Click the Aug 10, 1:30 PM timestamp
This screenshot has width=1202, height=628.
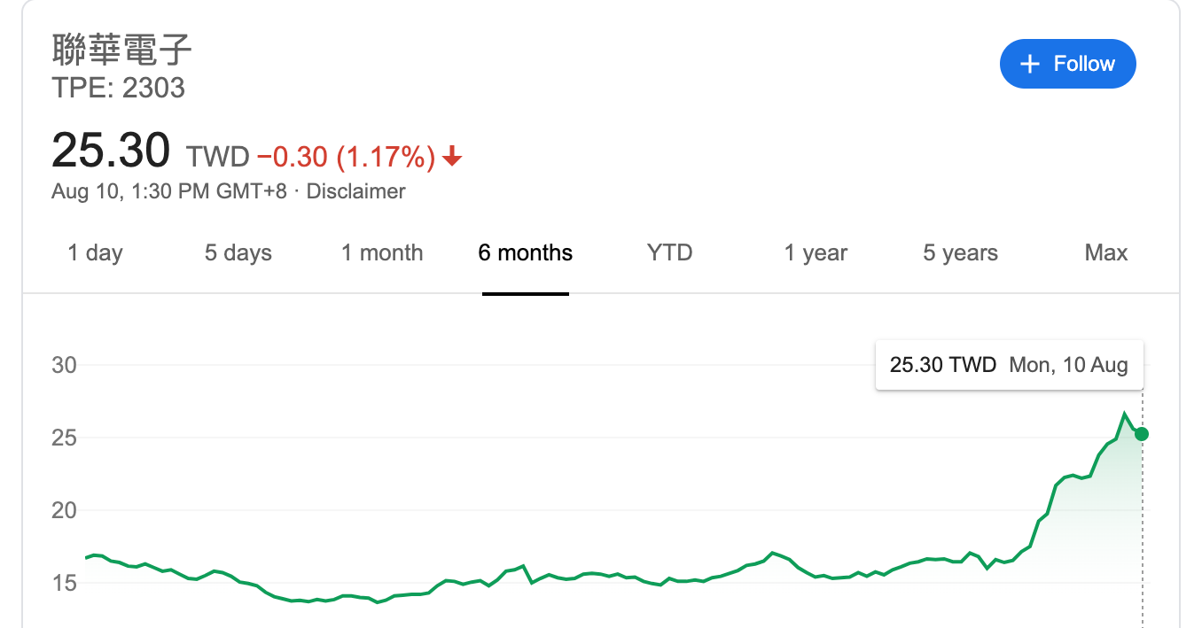point(168,191)
